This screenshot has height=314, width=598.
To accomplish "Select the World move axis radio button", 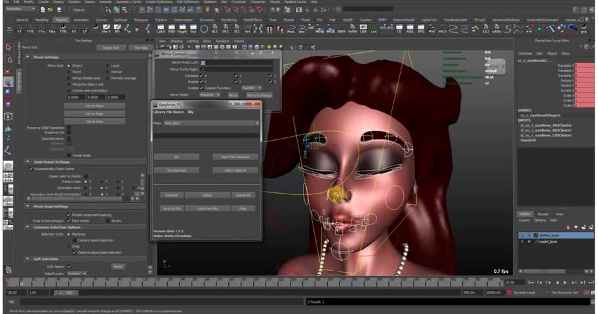I will 68,71.
